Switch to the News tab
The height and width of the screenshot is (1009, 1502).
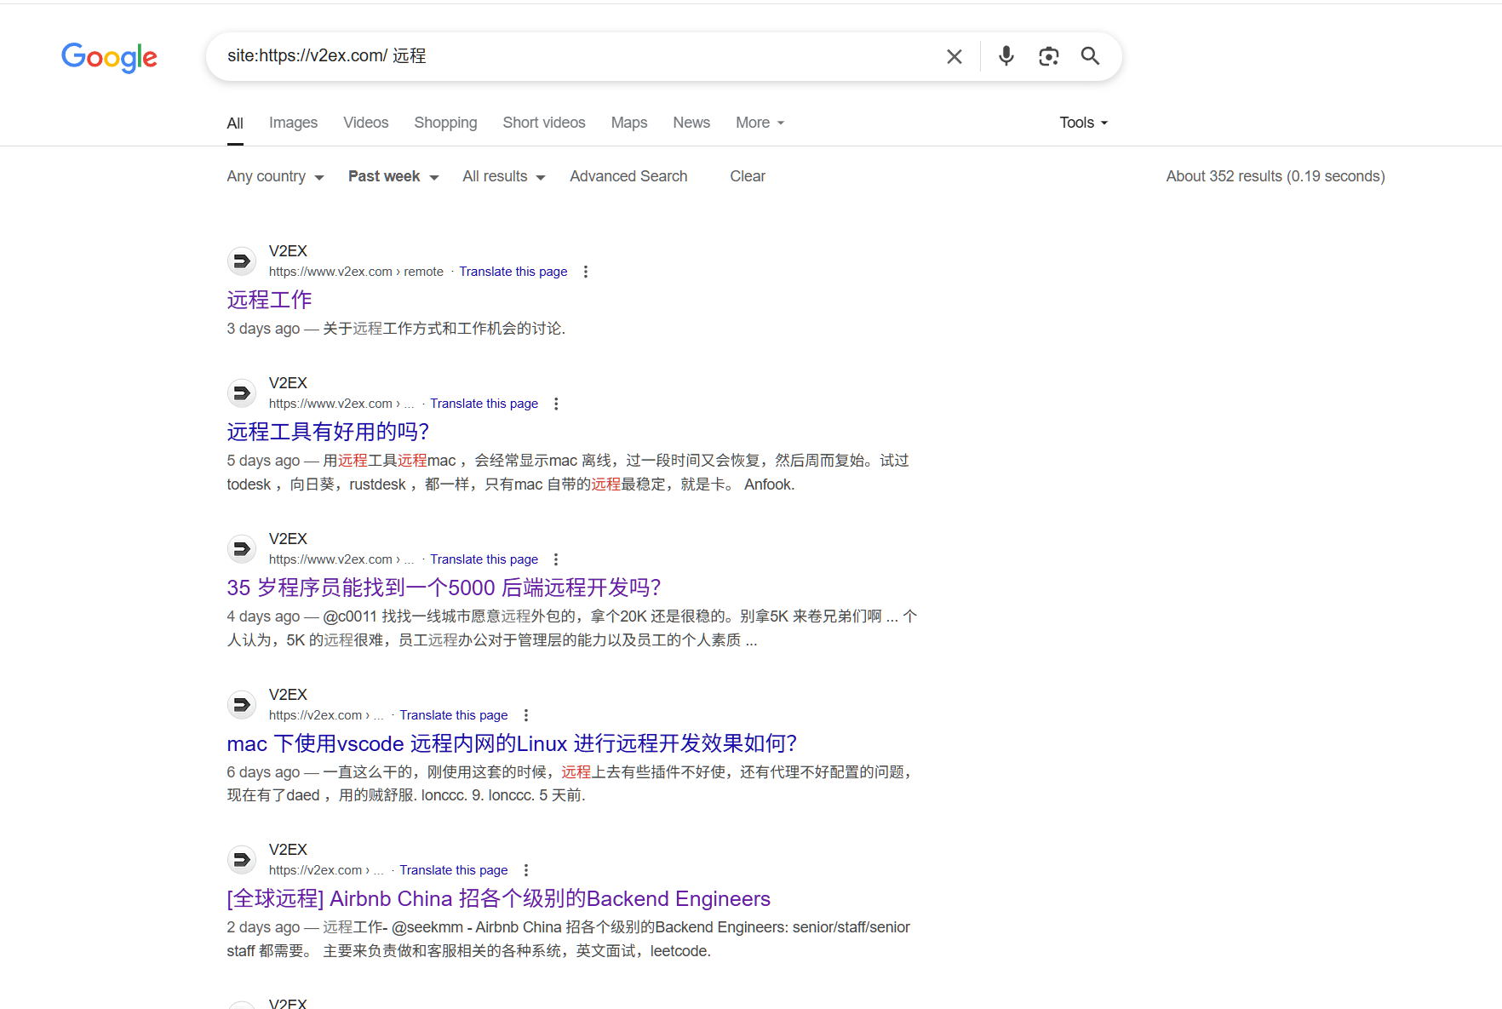pyautogui.click(x=691, y=123)
